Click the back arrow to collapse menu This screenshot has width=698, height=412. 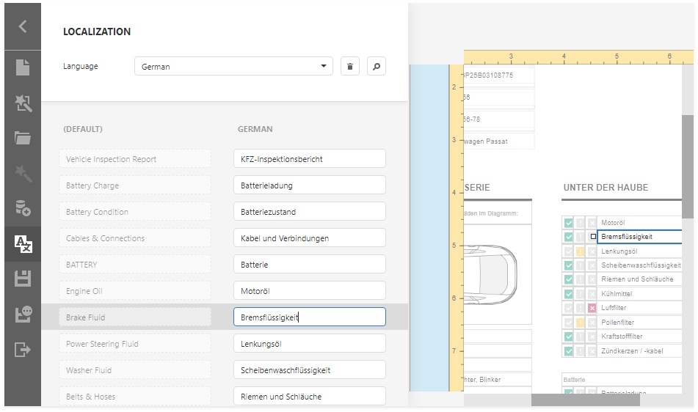point(23,26)
